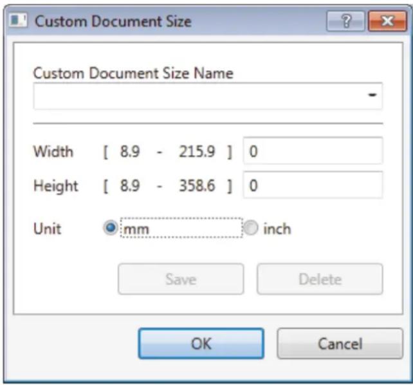Close the Custom Document Size dialog
413x385 pixels.
point(387,21)
